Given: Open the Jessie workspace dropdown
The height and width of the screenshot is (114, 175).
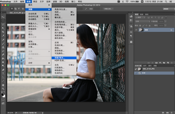Looking at the screenshot, I should [x=169, y=9].
